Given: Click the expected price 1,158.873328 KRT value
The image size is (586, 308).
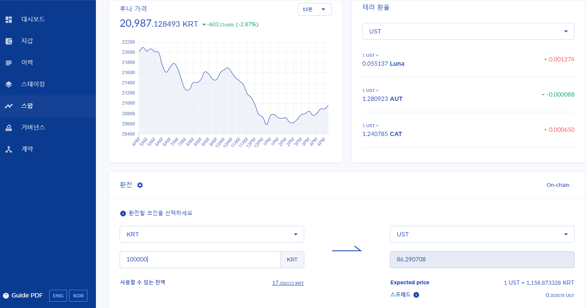Looking at the screenshot, I should pyautogui.click(x=539, y=283).
